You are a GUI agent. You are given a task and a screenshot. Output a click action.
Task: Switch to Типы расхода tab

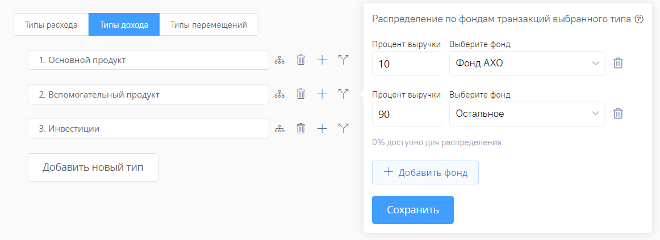(x=51, y=24)
